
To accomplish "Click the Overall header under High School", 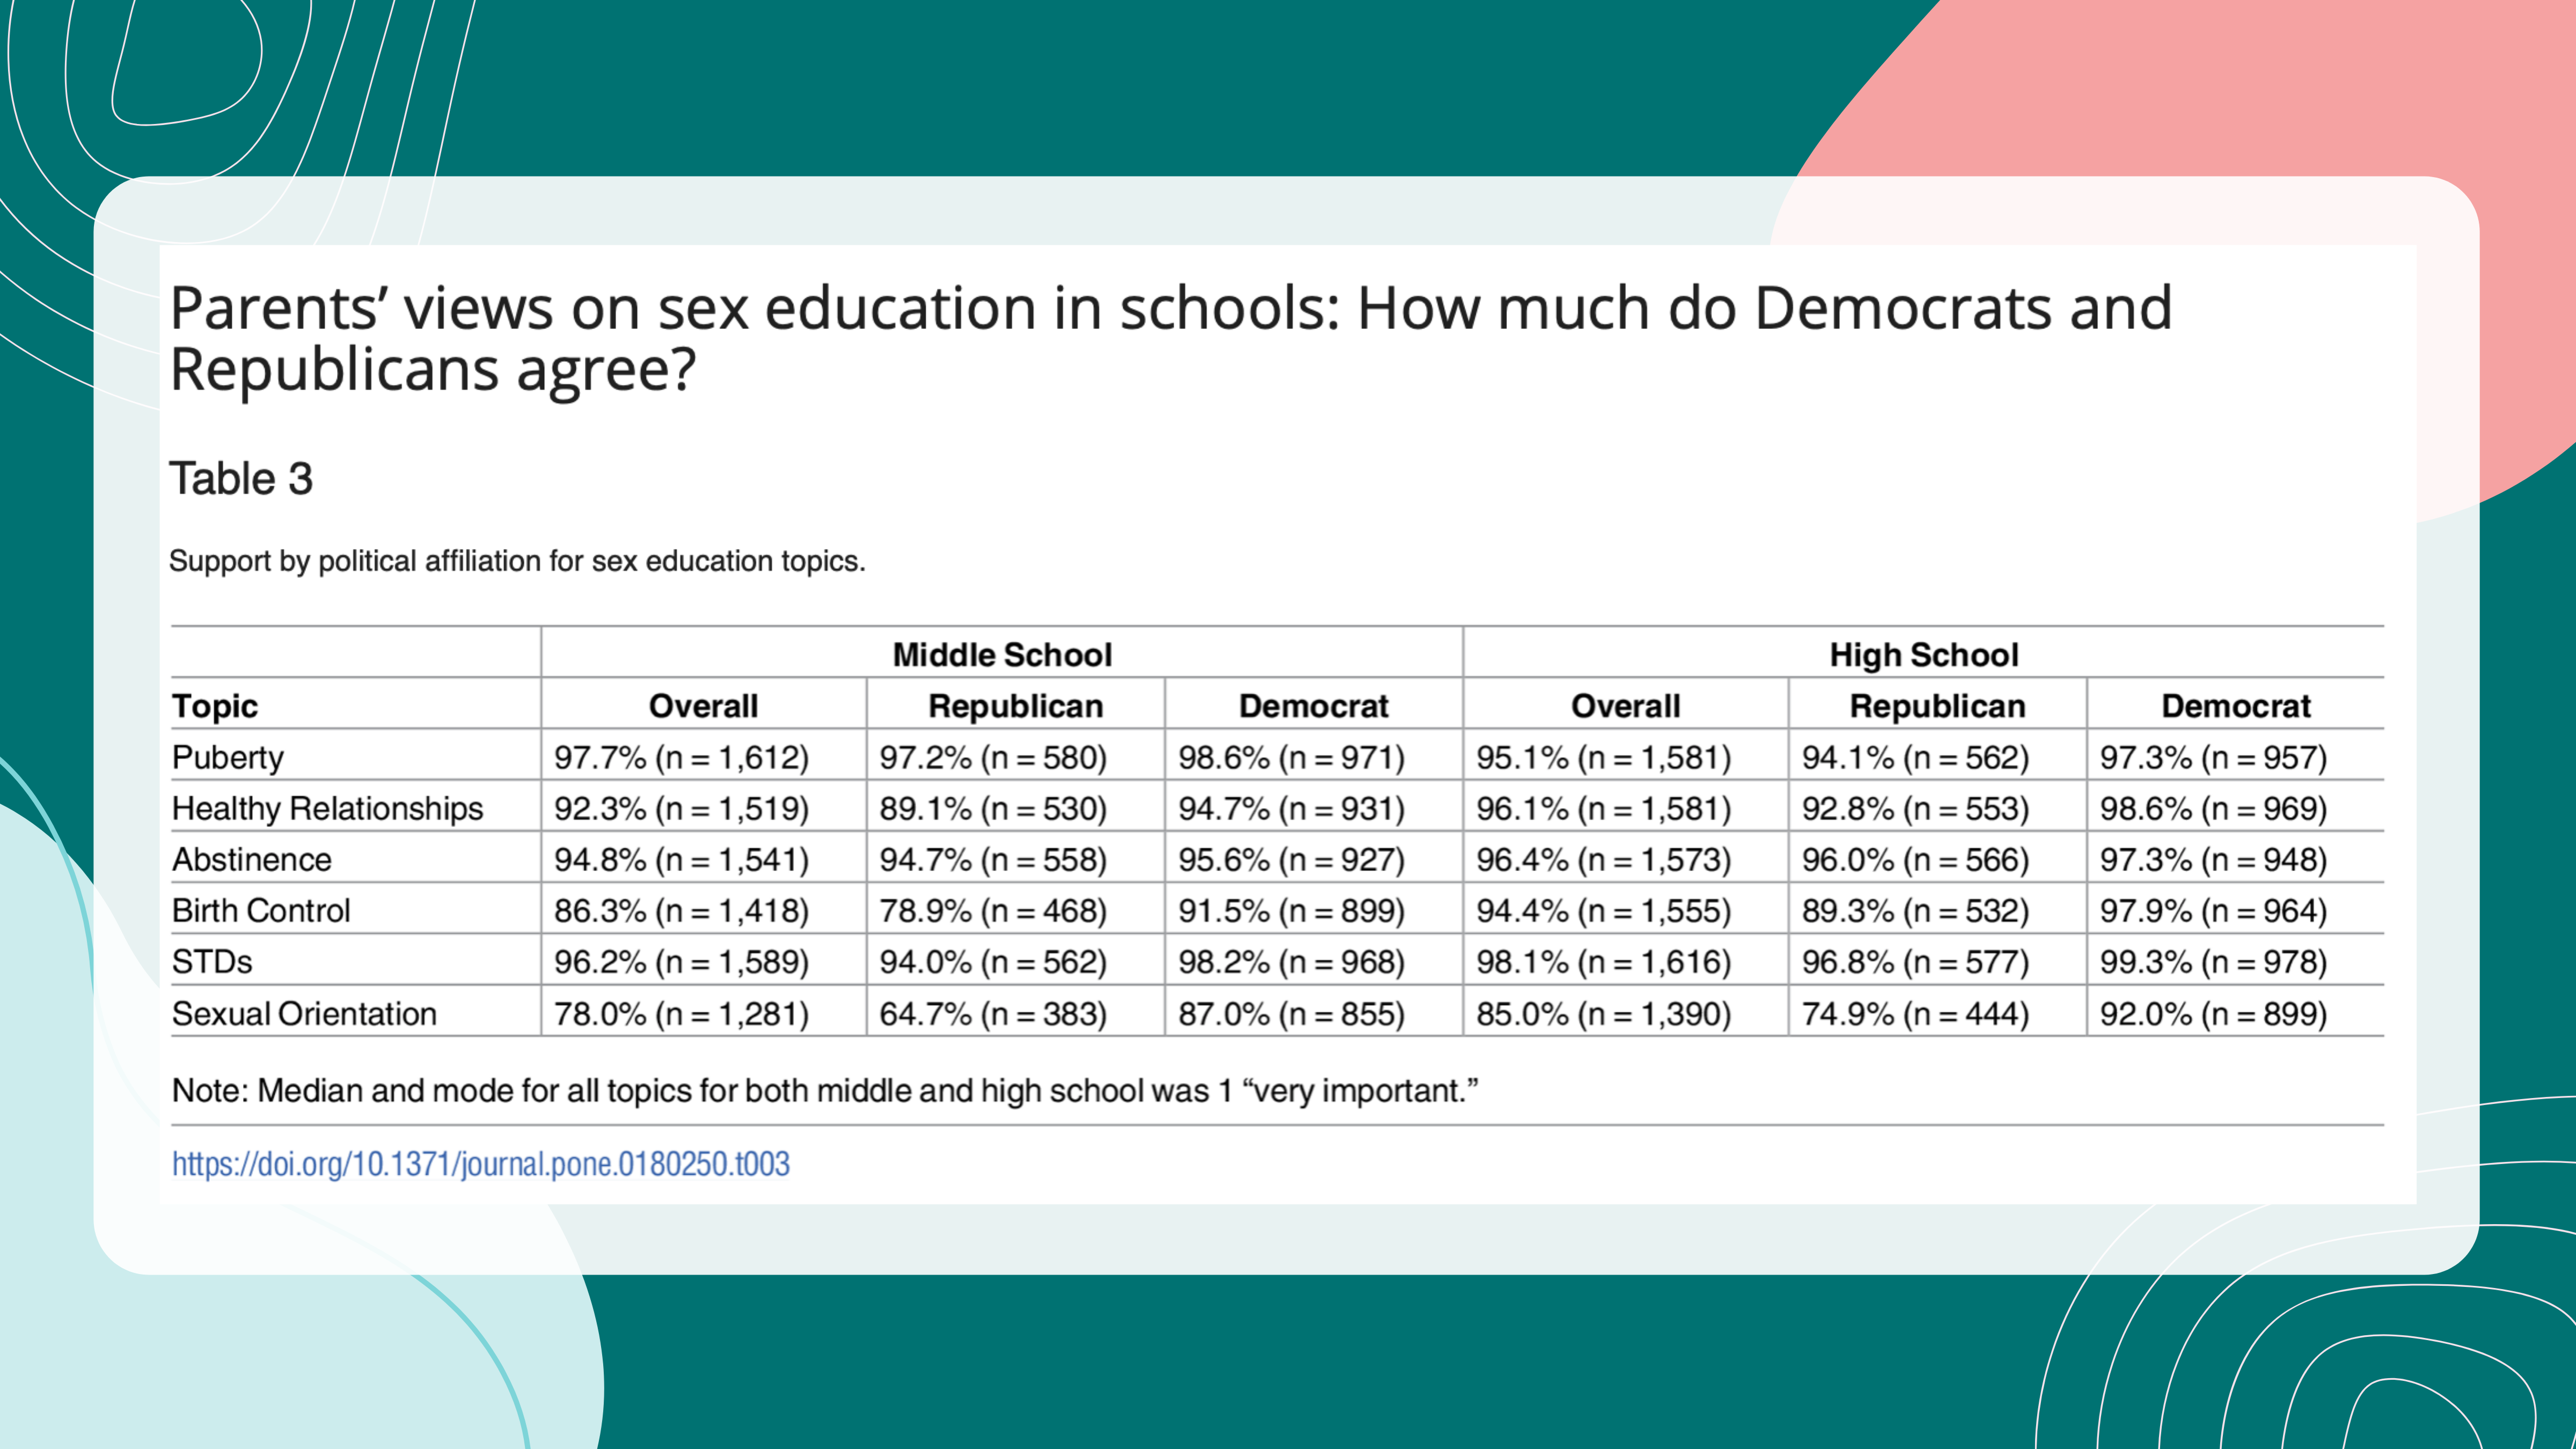I will pos(1625,706).
